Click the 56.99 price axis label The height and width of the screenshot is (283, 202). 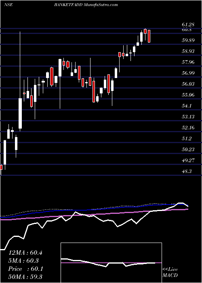(x=188, y=73)
